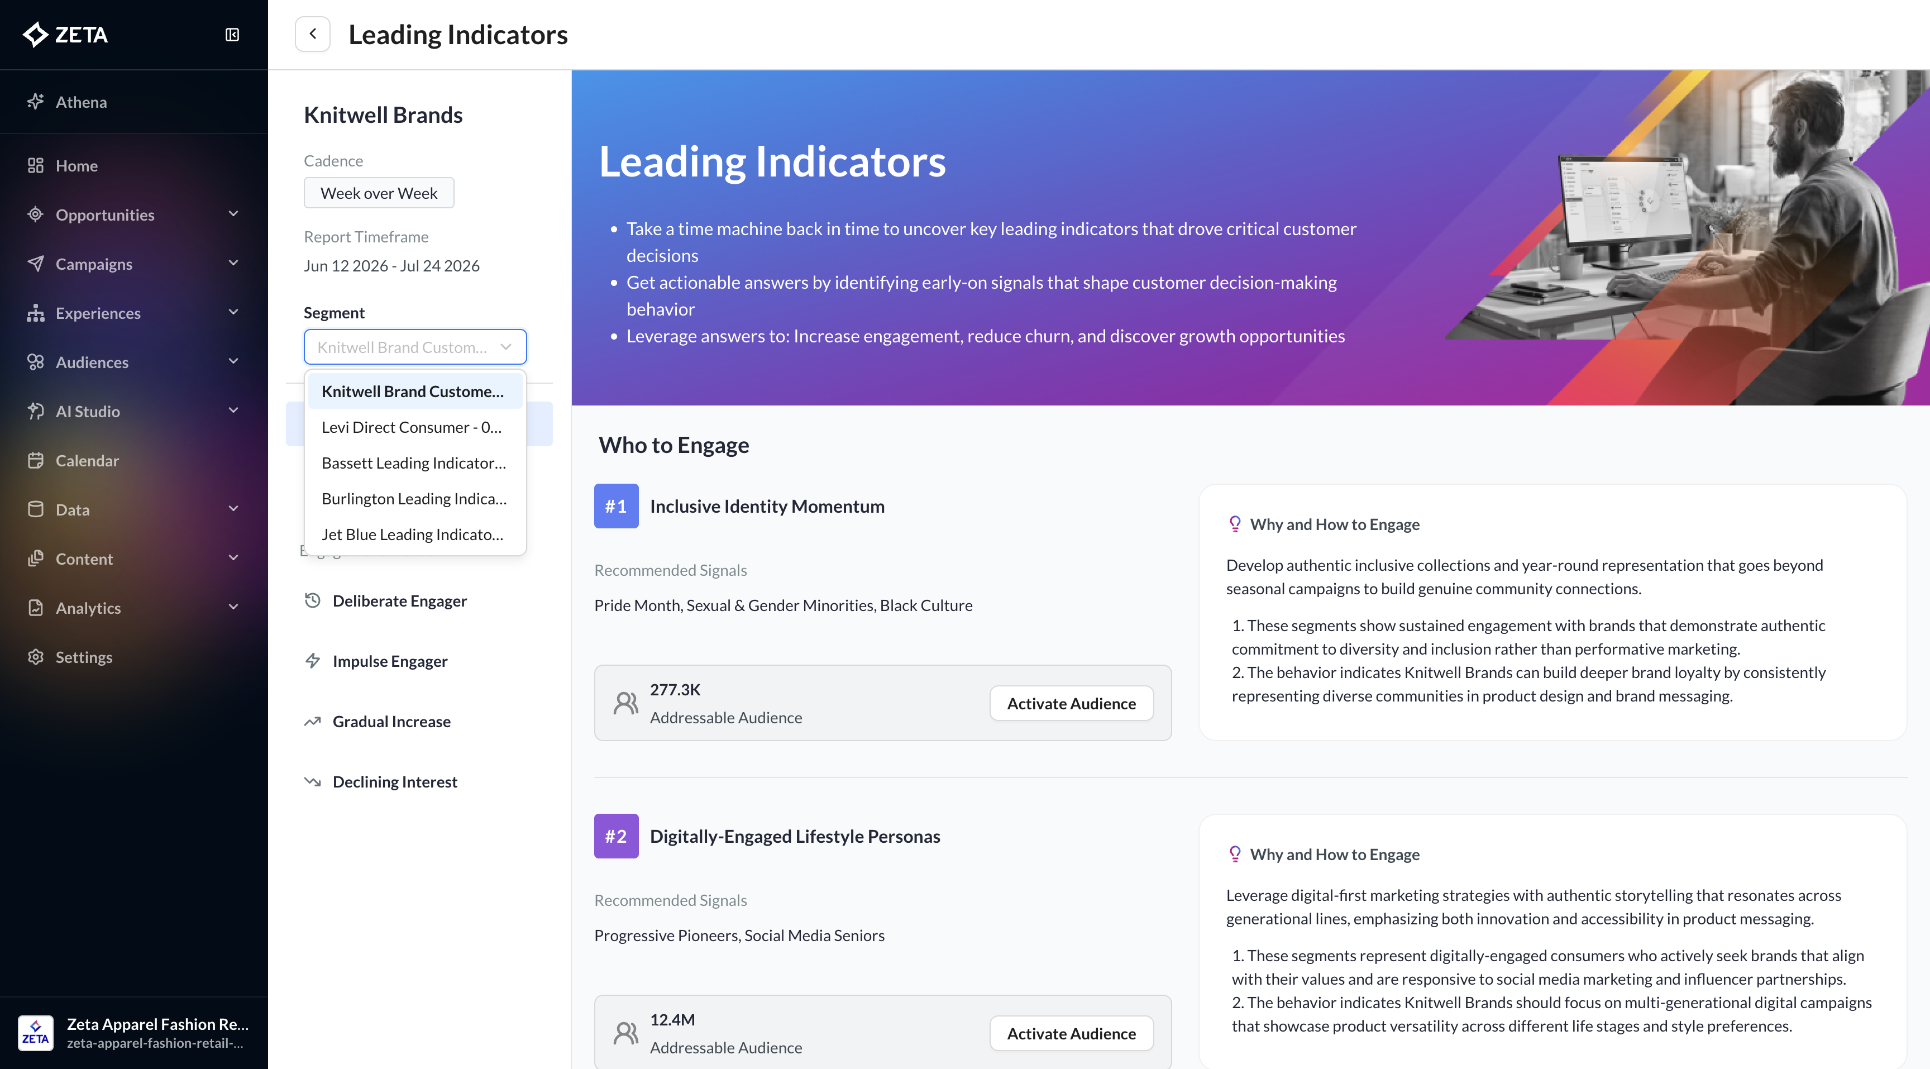The image size is (1930, 1069).
Task: Select Jet Blue Leading Indicator segment option
Action: tap(415, 534)
